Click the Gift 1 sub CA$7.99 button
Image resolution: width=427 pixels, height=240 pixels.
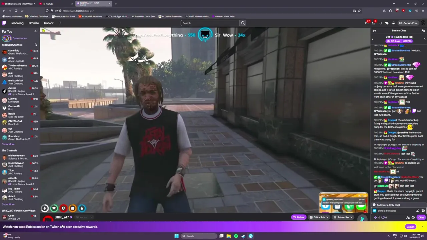[399, 41]
